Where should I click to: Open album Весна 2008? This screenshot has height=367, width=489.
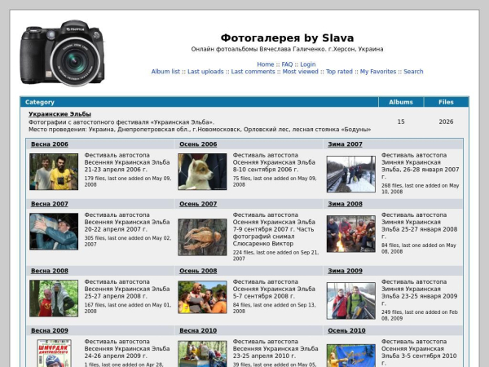click(x=49, y=271)
